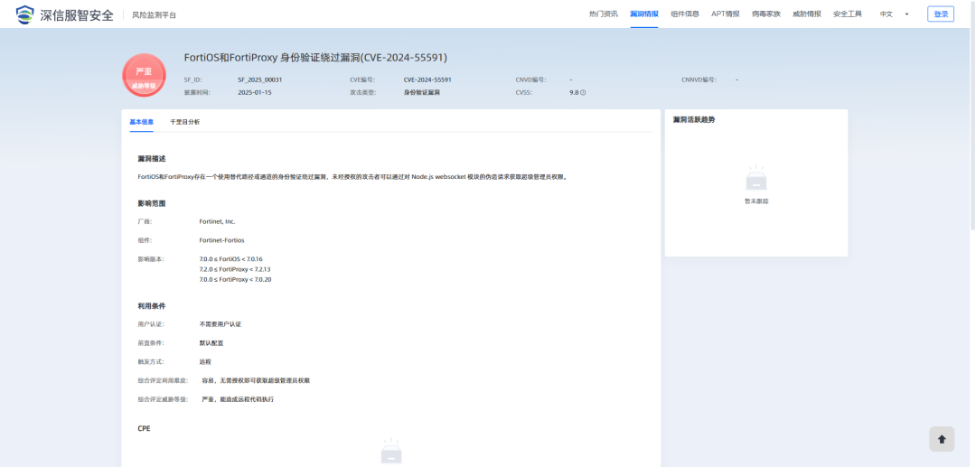Click the empty-box icon under CPE

pos(391,452)
